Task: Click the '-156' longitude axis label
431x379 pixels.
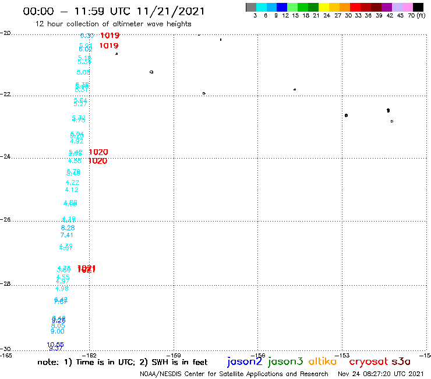Action: point(258,355)
